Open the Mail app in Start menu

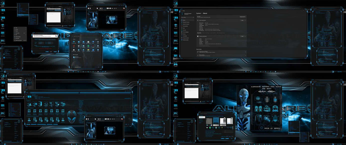coord(79,42)
